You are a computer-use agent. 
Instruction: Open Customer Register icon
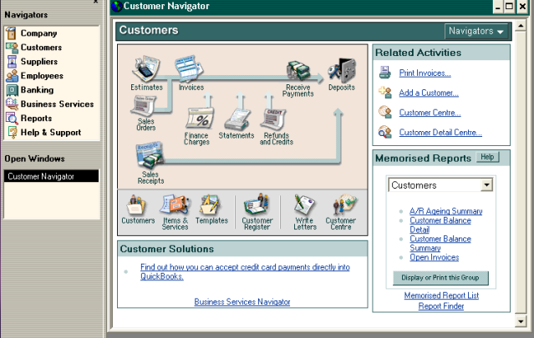pos(257,205)
